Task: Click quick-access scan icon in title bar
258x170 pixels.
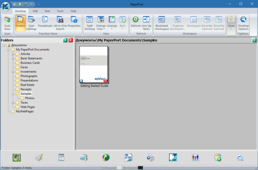Action: tap(15, 4)
